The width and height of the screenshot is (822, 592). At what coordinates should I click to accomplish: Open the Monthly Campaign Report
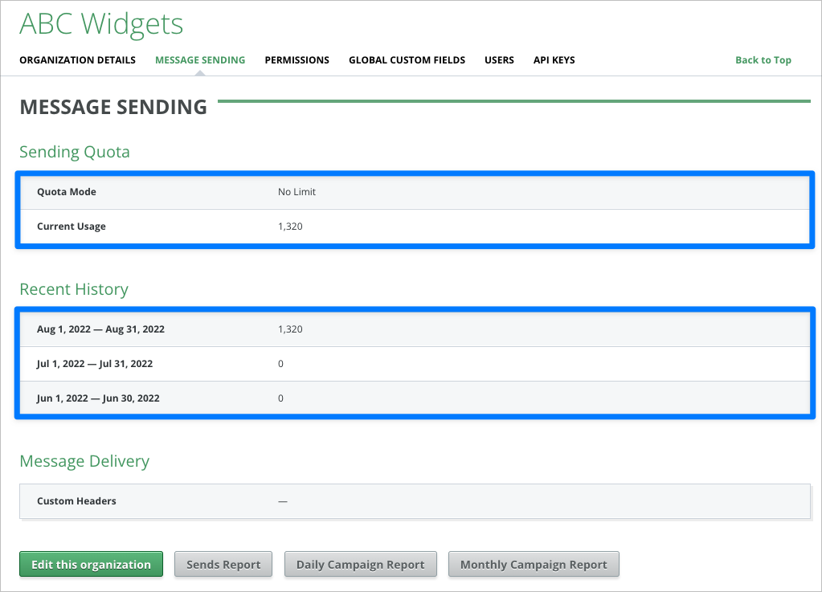534,565
